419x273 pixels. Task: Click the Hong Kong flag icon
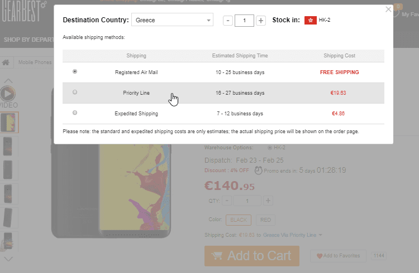tap(310, 20)
